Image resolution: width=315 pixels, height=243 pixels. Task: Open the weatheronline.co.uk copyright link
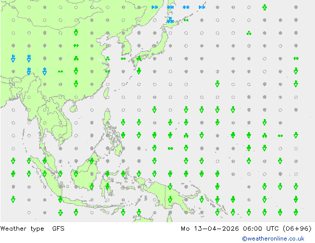(x=273, y=239)
